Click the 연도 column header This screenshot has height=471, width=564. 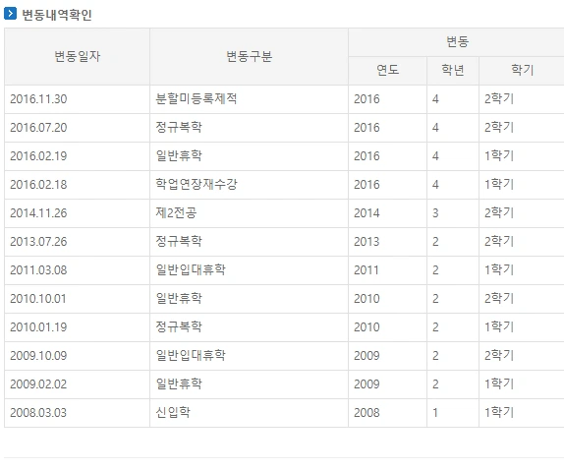(x=388, y=70)
